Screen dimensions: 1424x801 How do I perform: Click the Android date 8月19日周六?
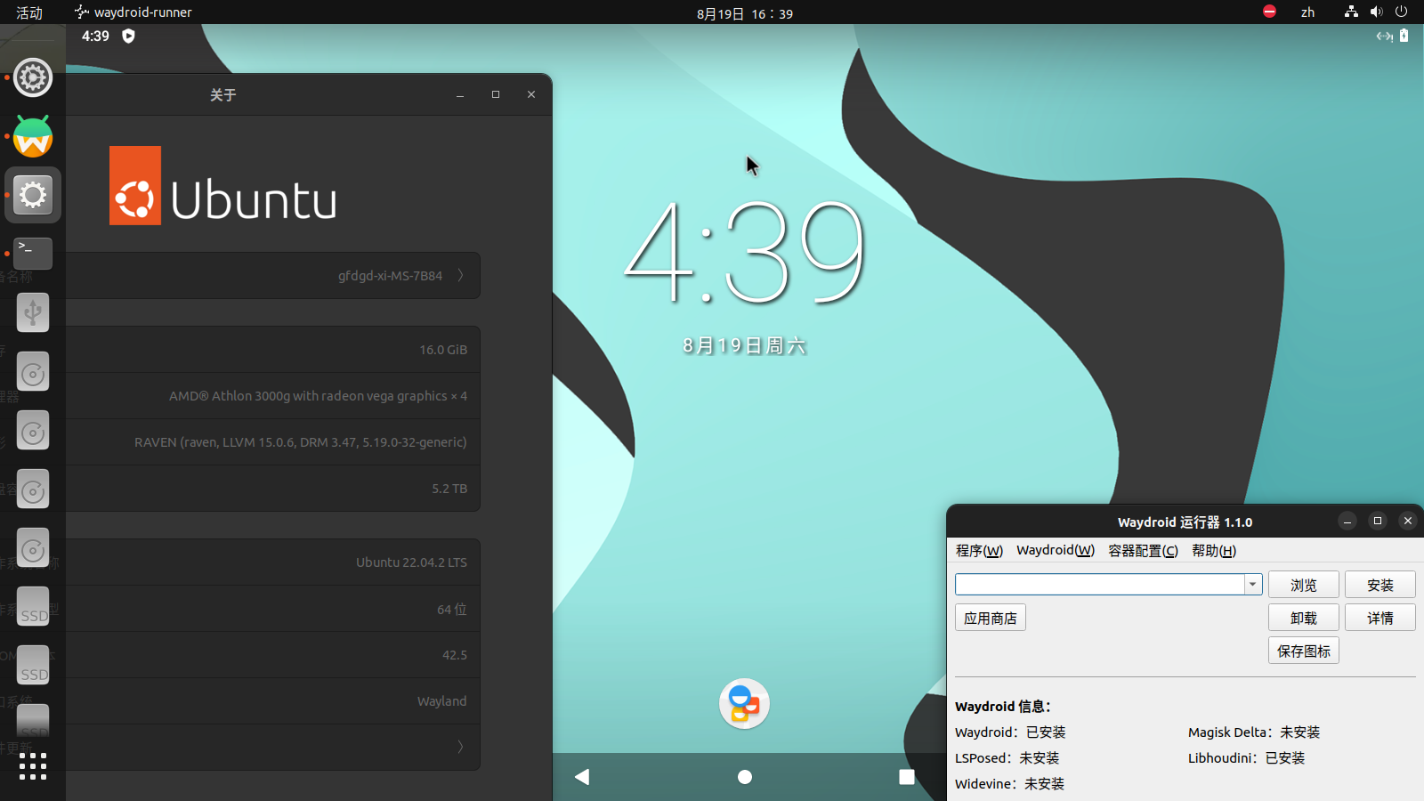[x=744, y=346]
